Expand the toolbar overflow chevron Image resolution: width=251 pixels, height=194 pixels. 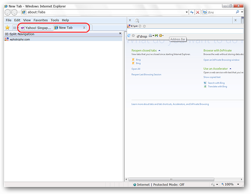pos(242,18)
